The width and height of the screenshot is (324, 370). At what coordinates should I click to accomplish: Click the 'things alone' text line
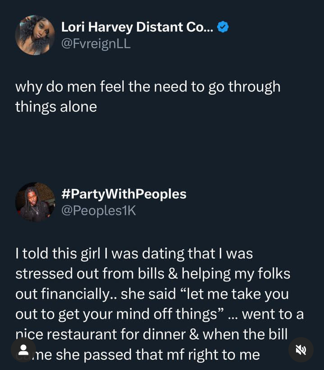[56, 107]
